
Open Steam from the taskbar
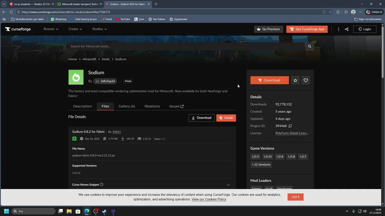104,211
